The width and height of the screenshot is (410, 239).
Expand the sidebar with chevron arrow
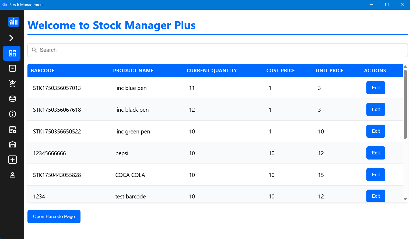tap(11, 38)
